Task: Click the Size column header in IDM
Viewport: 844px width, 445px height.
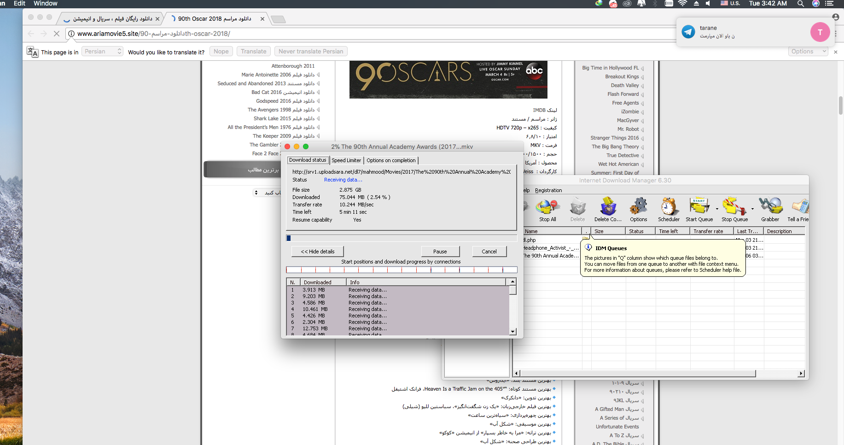Action: click(x=607, y=231)
